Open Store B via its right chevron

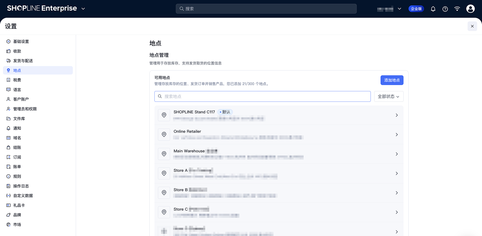[x=397, y=193]
